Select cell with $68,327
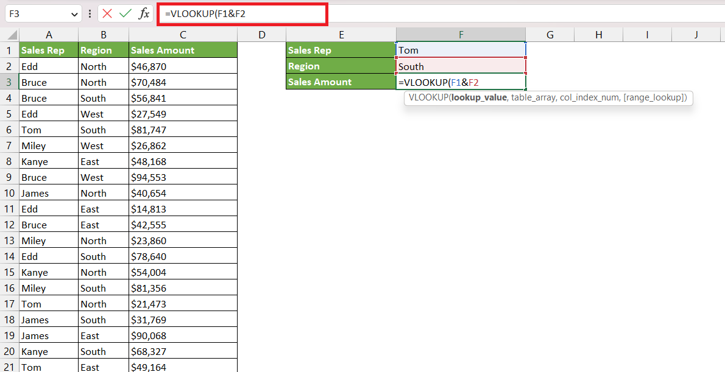Image resolution: width=725 pixels, height=372 pixels. click(183, 352)
